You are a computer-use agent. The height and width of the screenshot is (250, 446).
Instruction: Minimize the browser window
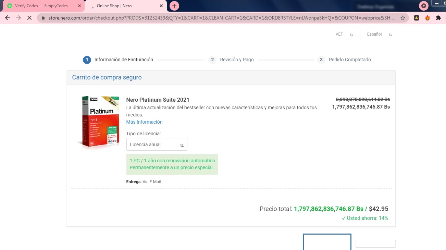point(437,3)
